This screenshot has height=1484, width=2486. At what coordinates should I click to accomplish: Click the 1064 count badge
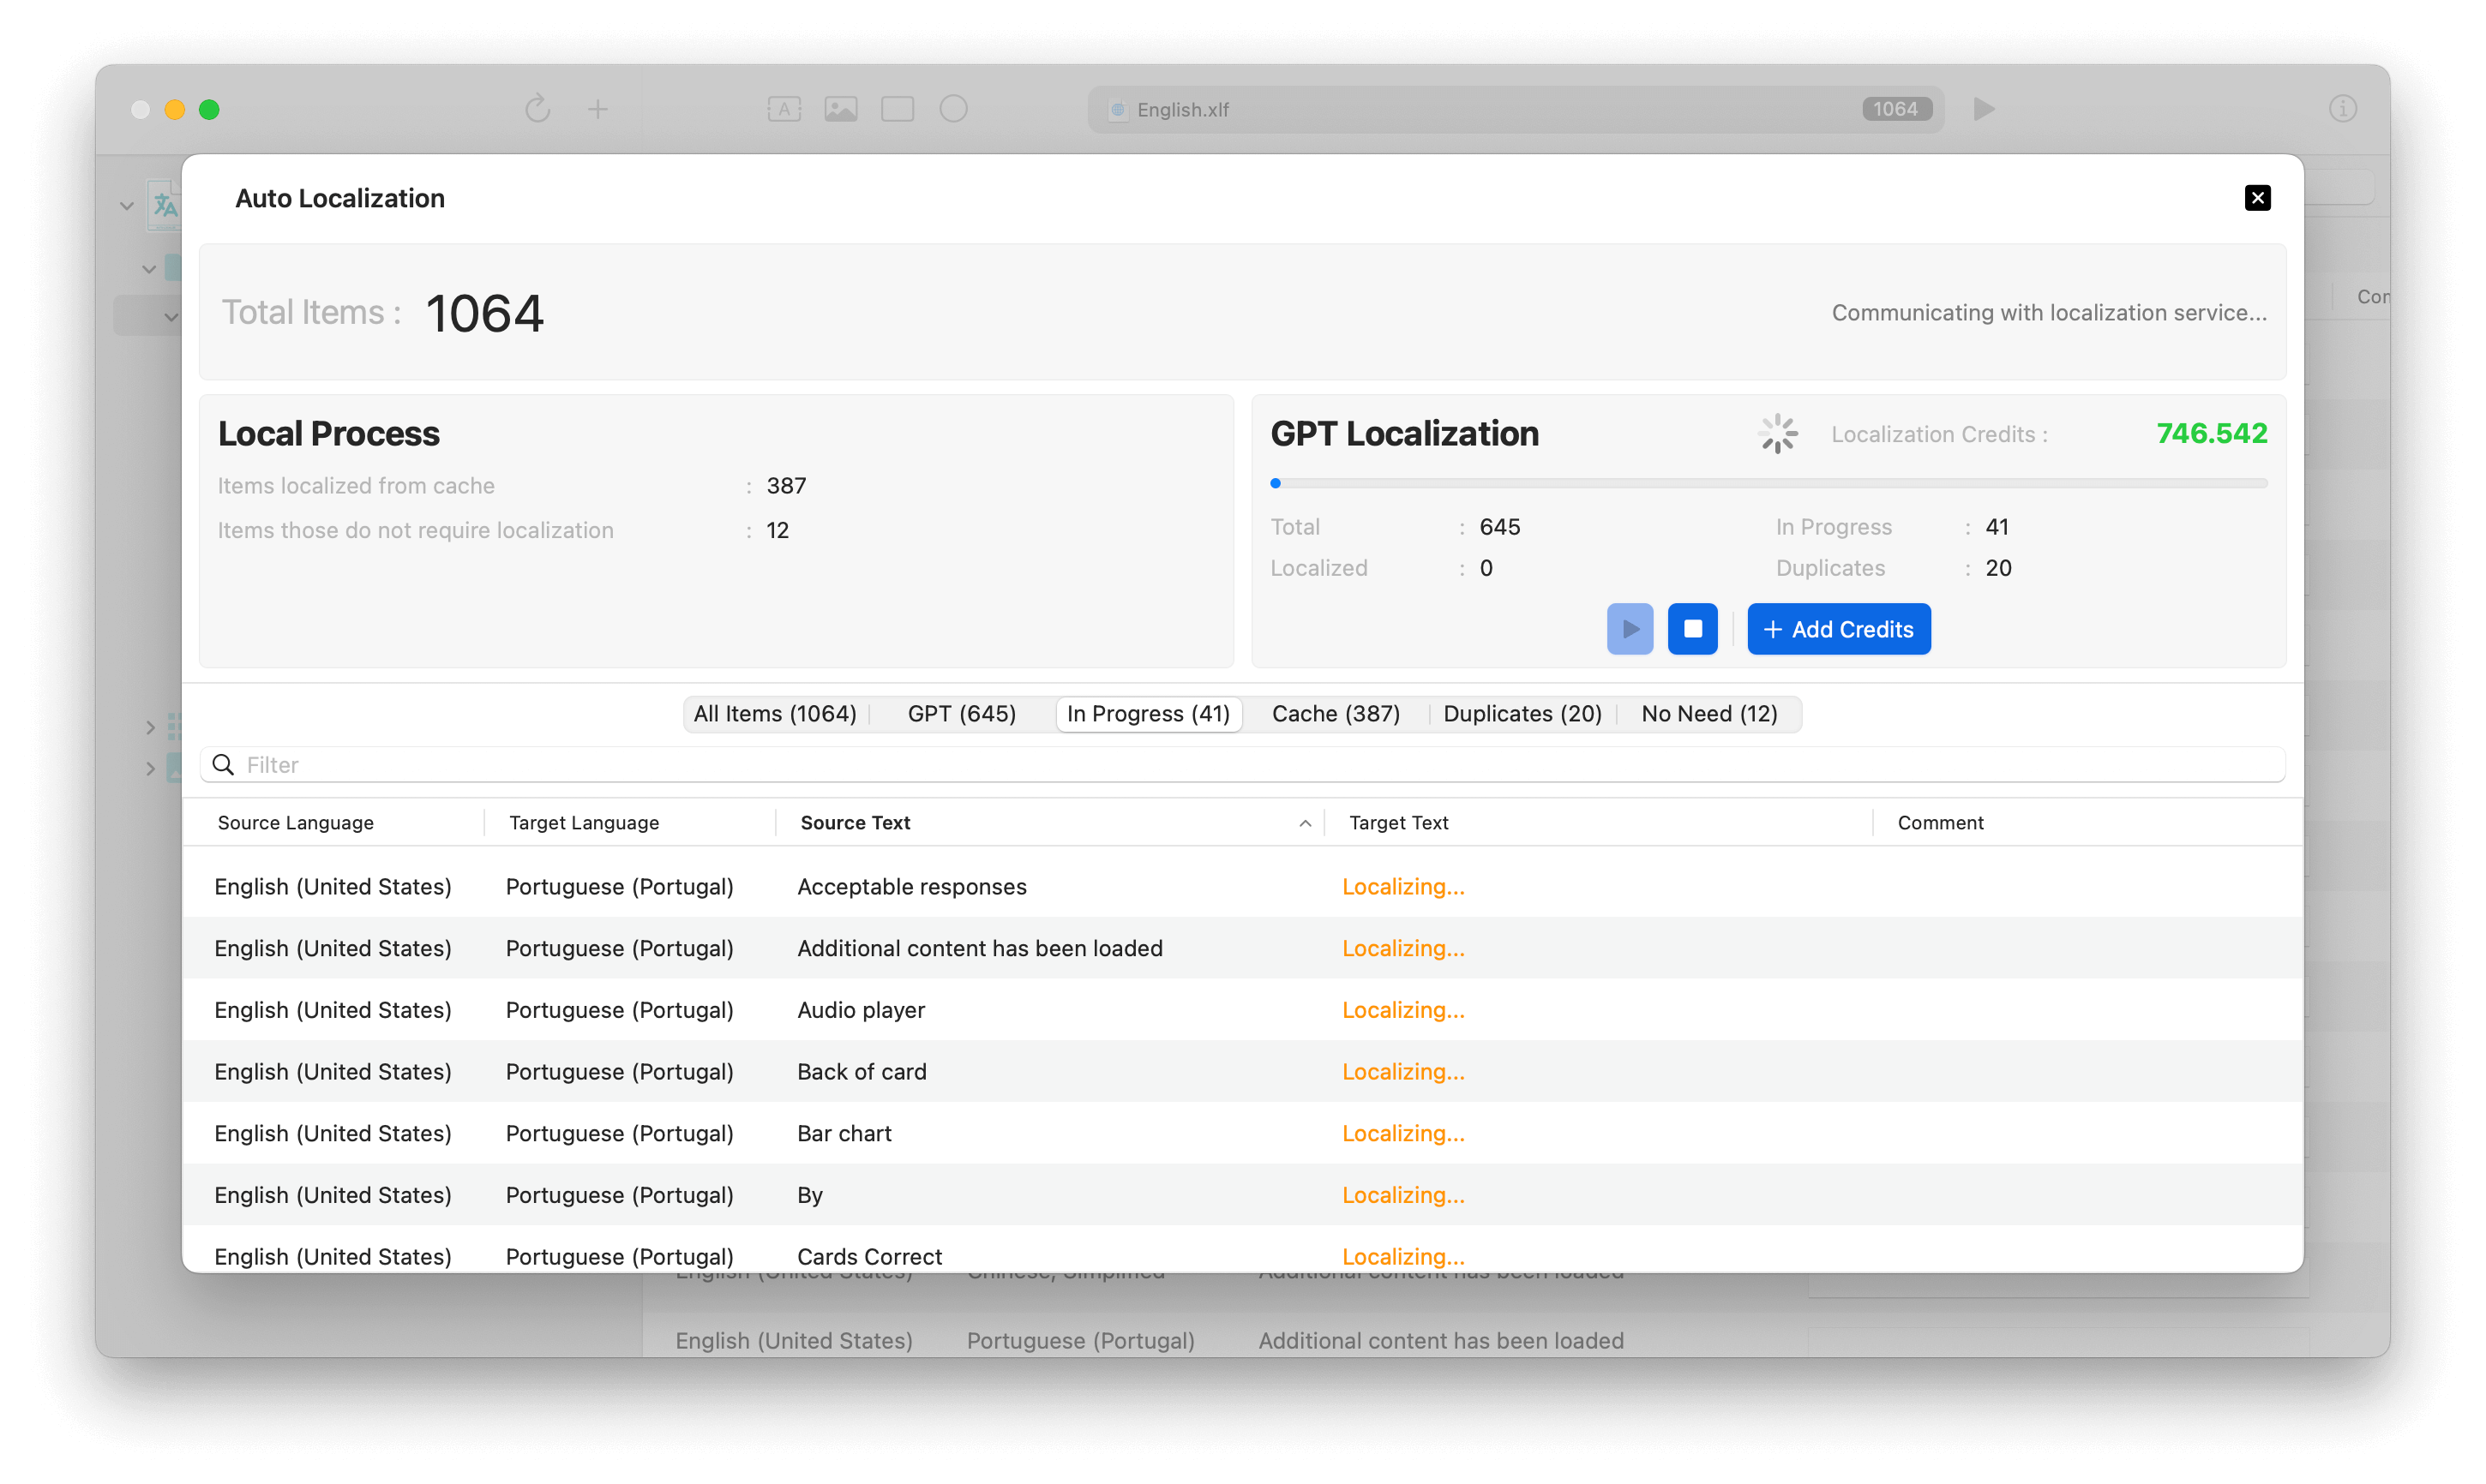[1895, 109]
